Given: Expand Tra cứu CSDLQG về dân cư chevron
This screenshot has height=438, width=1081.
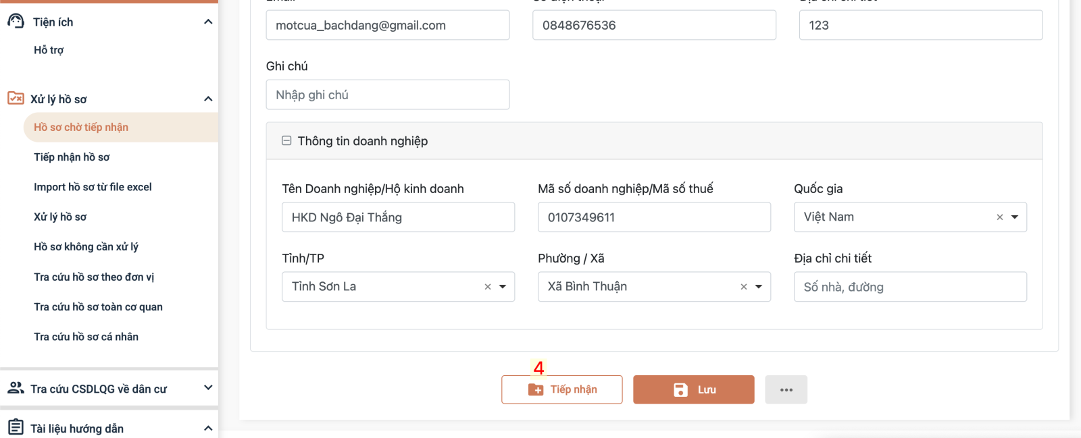Looking at the screenshot, I should 208,388.
